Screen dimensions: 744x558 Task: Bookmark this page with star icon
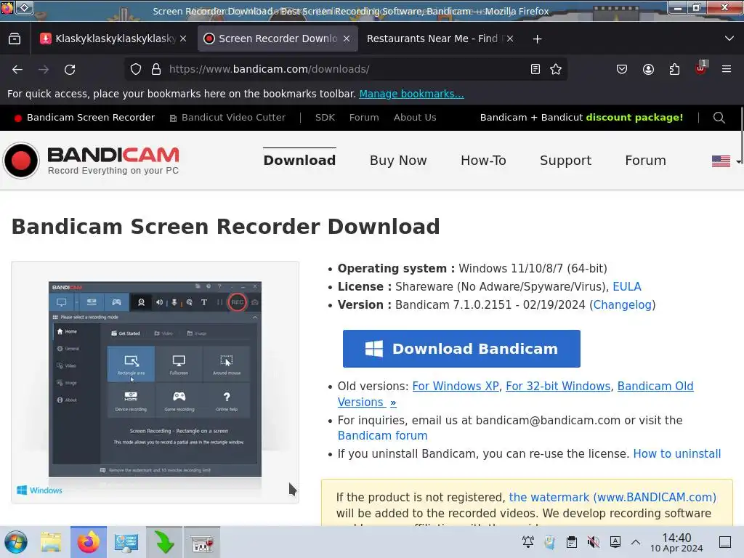(556, 69)
